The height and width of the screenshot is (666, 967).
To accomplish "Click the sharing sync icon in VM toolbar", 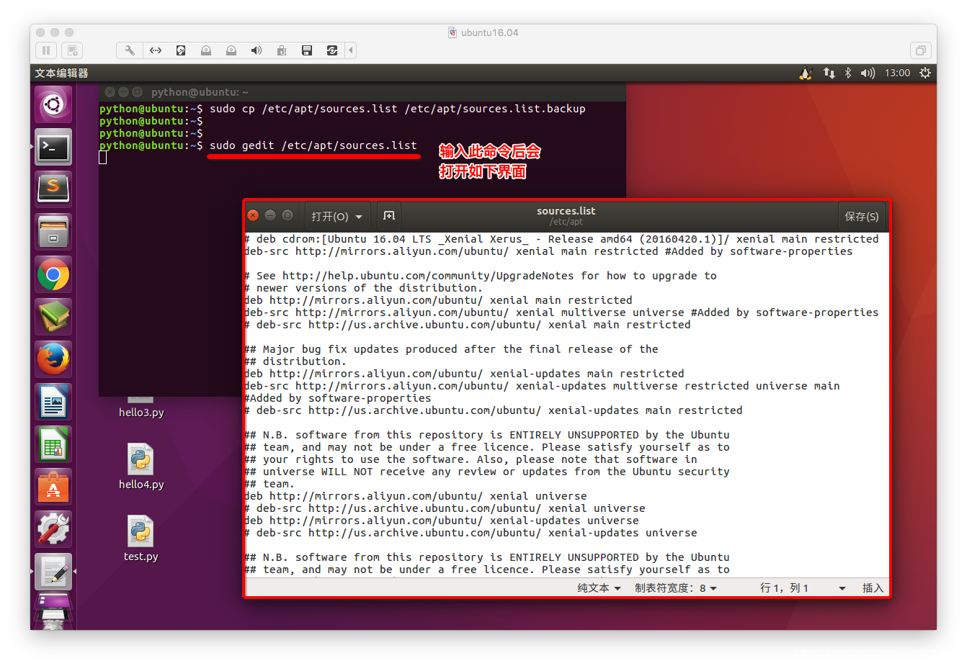I will 332,50.
